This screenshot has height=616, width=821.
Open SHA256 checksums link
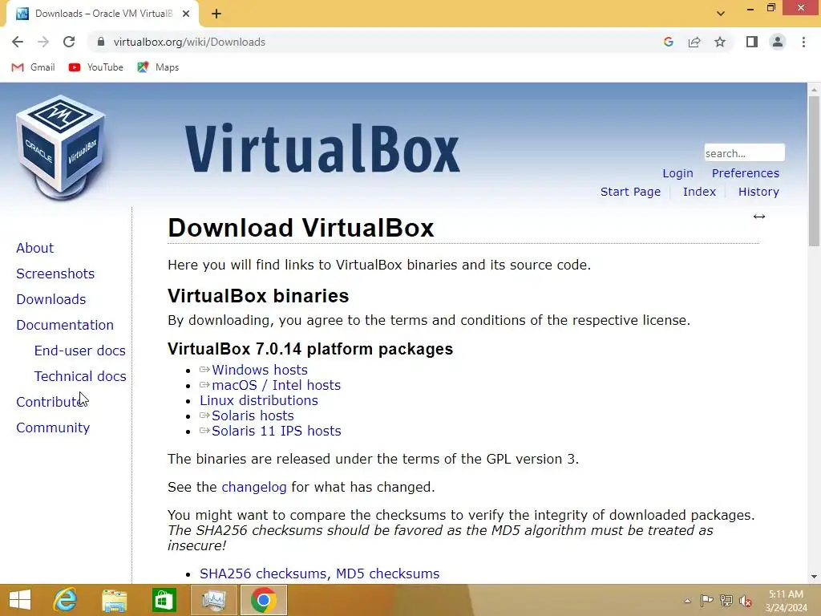point(263,573)
